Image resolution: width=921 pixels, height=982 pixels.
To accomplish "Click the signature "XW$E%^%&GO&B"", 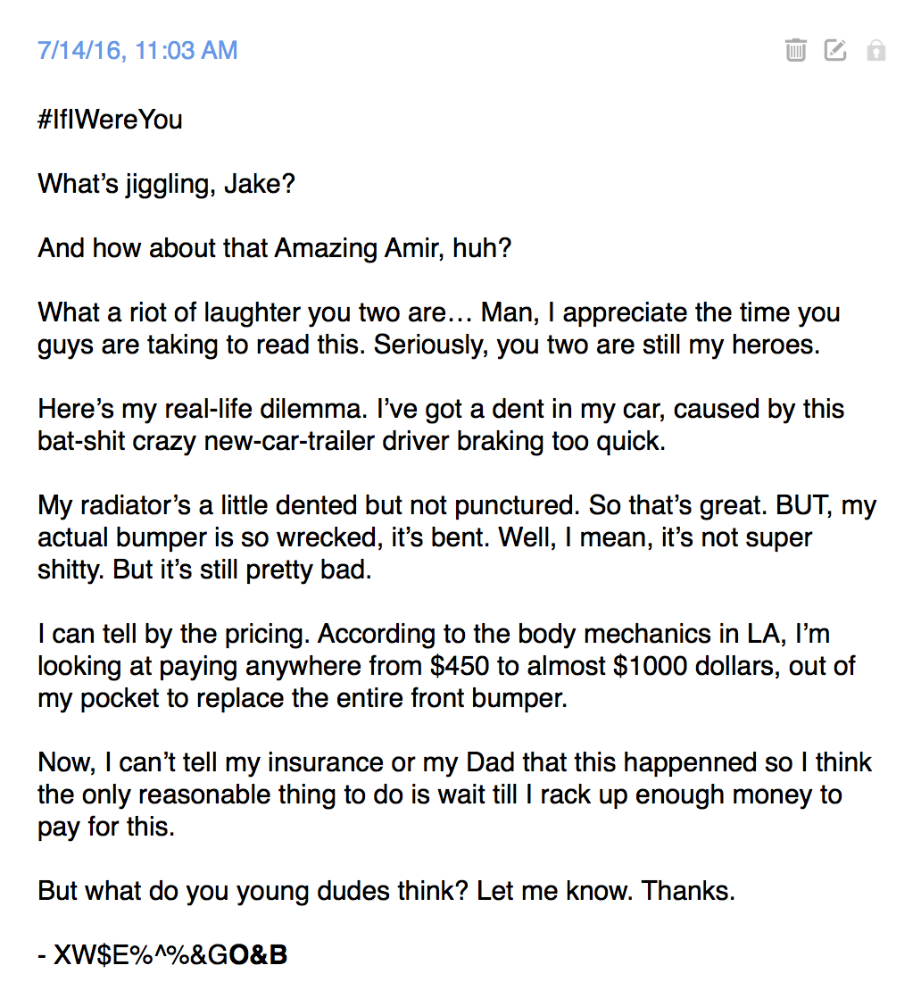I will click(170, 955).
